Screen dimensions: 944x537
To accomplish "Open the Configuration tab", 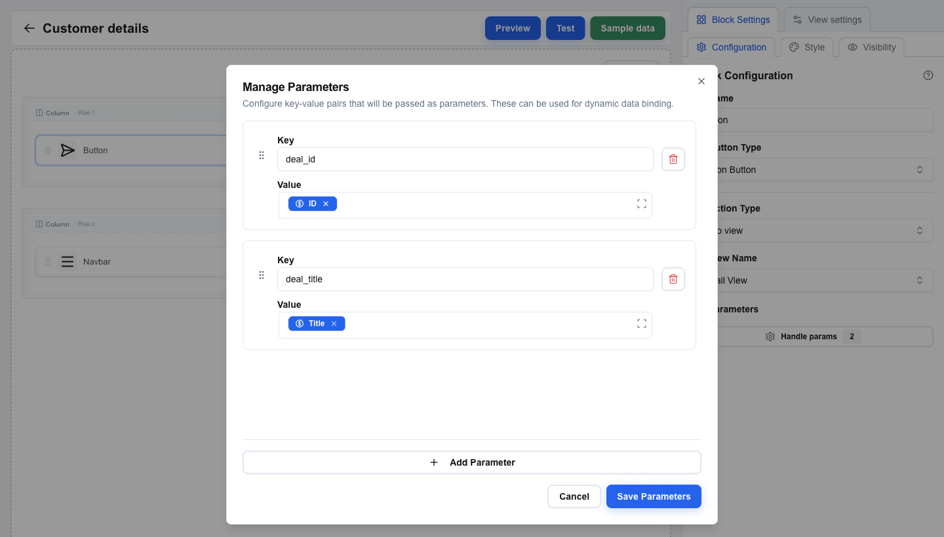I will pyautogui.click(x=731, y=47).
